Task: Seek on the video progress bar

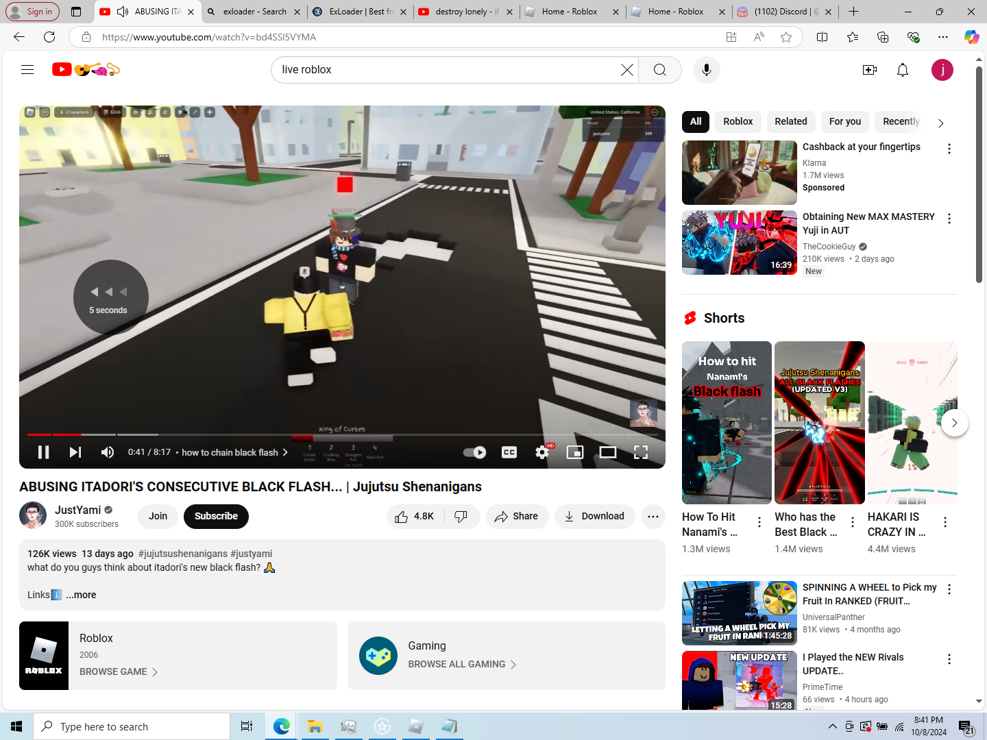Action: [342, 434]
